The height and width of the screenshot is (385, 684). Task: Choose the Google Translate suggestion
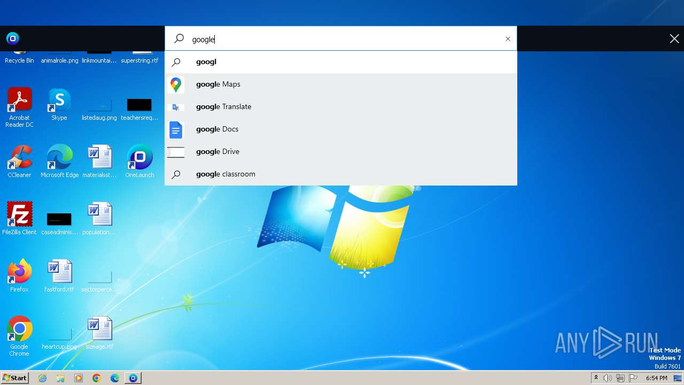pyautogui.click(x=341, y=107)
